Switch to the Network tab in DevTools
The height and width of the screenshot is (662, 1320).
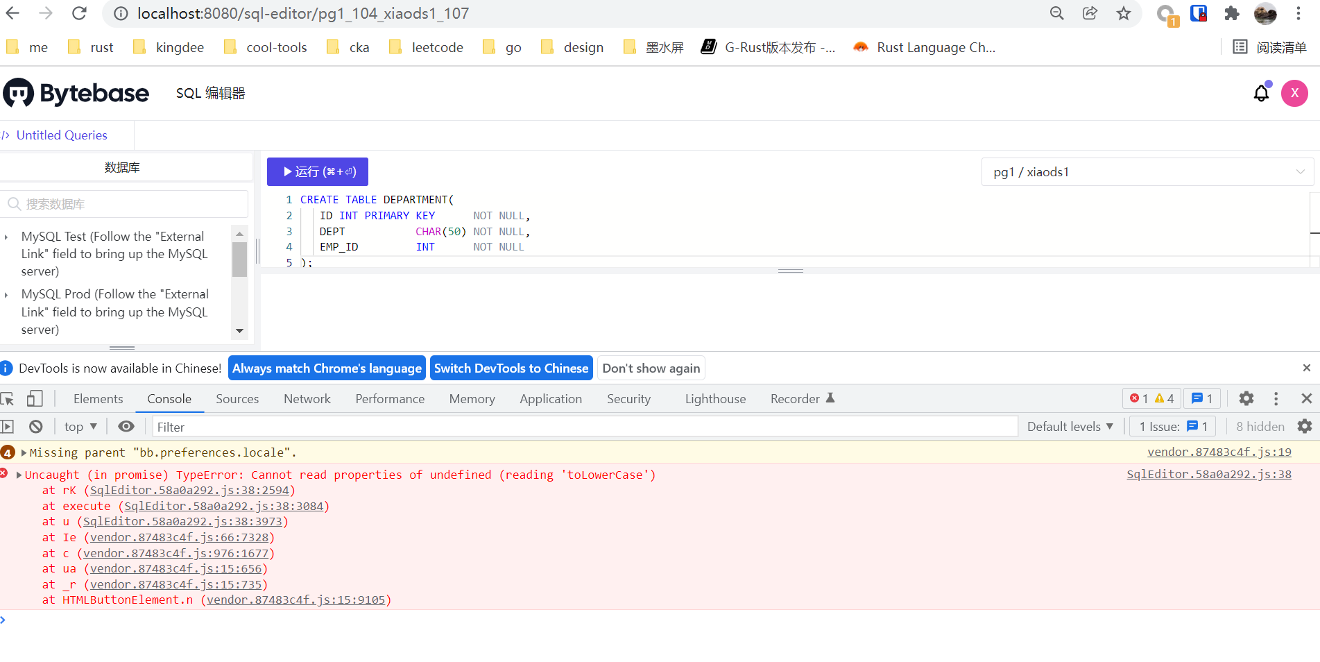coord(307,398)
